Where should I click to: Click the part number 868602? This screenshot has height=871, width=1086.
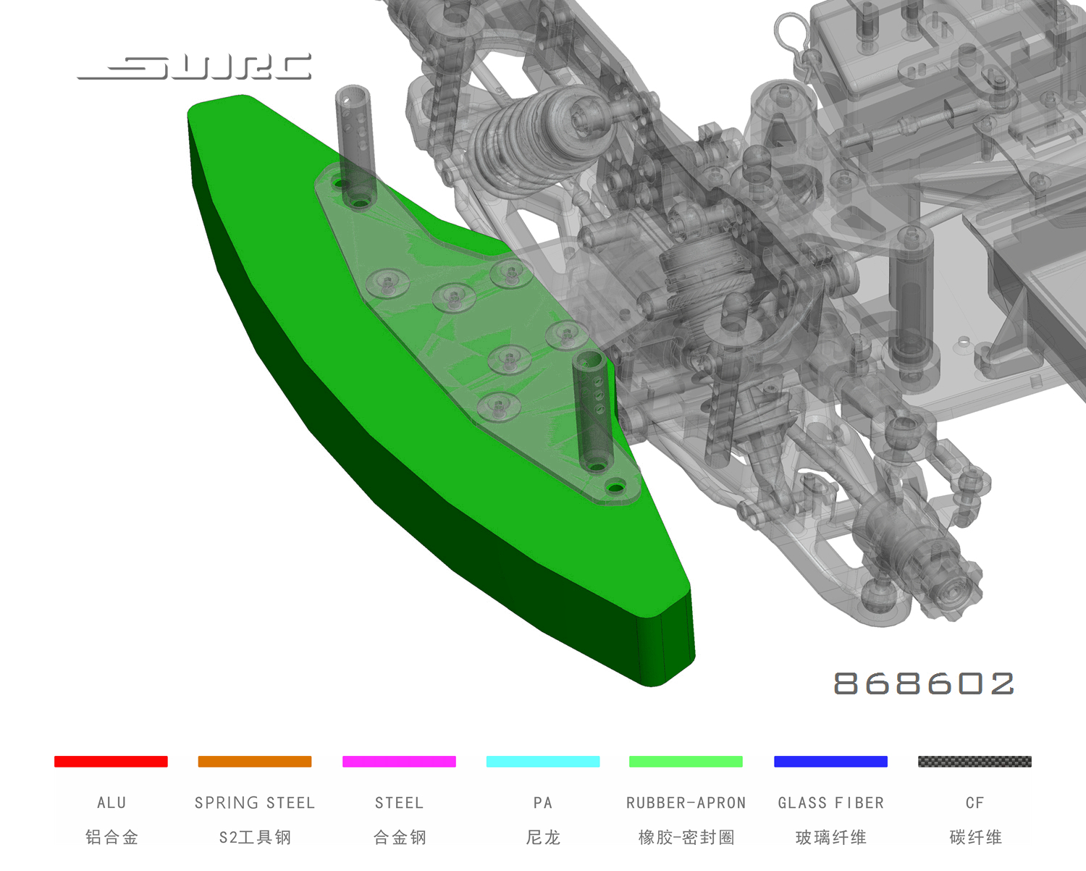point(924,683)
